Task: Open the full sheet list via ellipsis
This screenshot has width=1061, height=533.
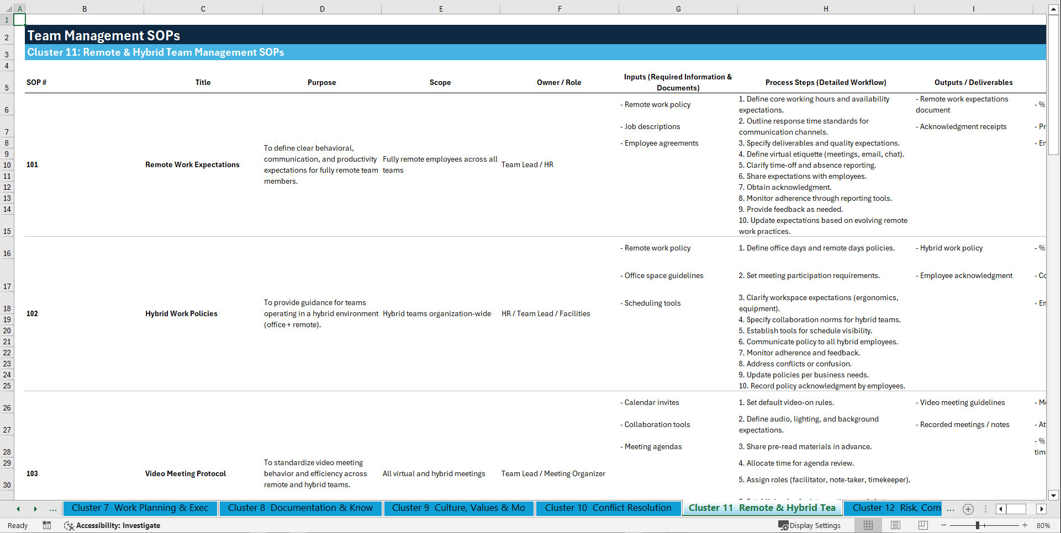Action: click(52, 509)
